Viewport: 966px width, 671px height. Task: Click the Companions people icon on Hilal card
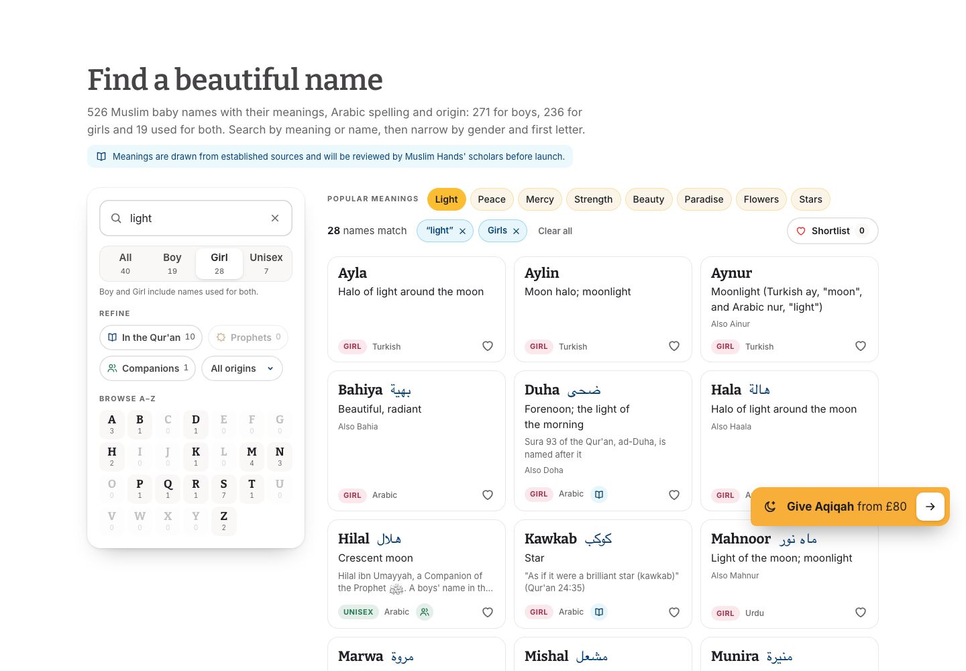pos(425,612)
